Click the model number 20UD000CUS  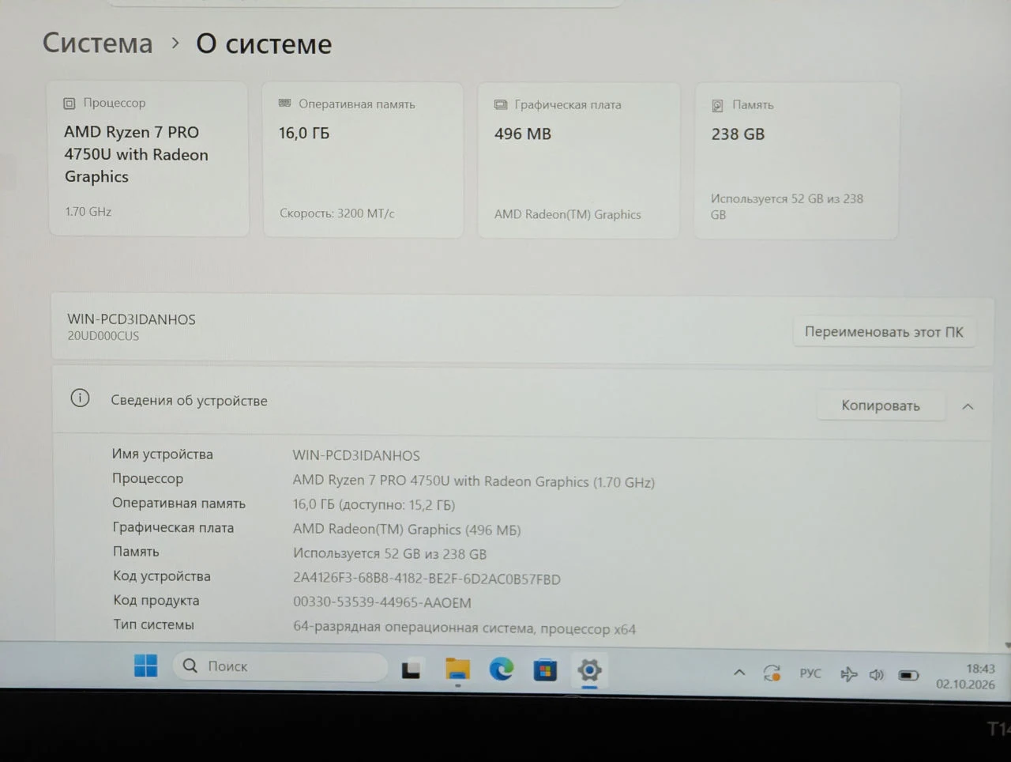(x=103, y=336)
